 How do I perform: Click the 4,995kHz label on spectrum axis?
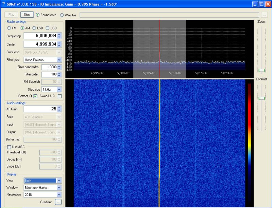pos(97,73)
